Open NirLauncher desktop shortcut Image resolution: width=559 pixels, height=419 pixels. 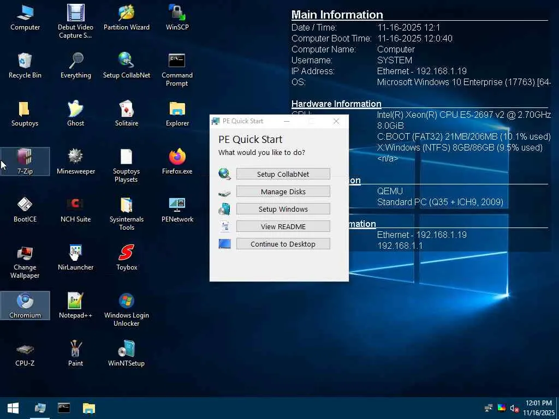coord(75,258)
